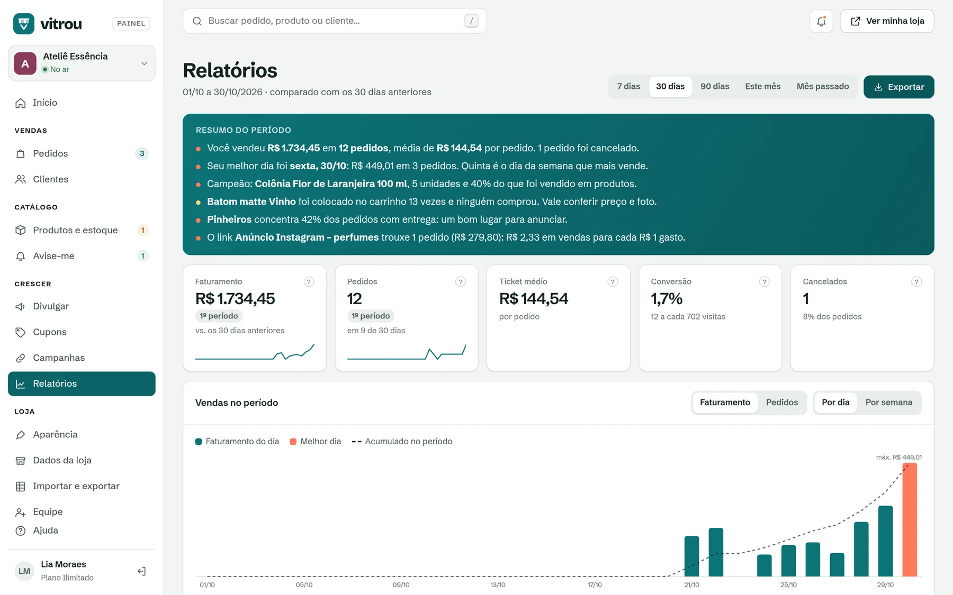Click the Melhor dia orange legend swatch

[x=293, y=442]
